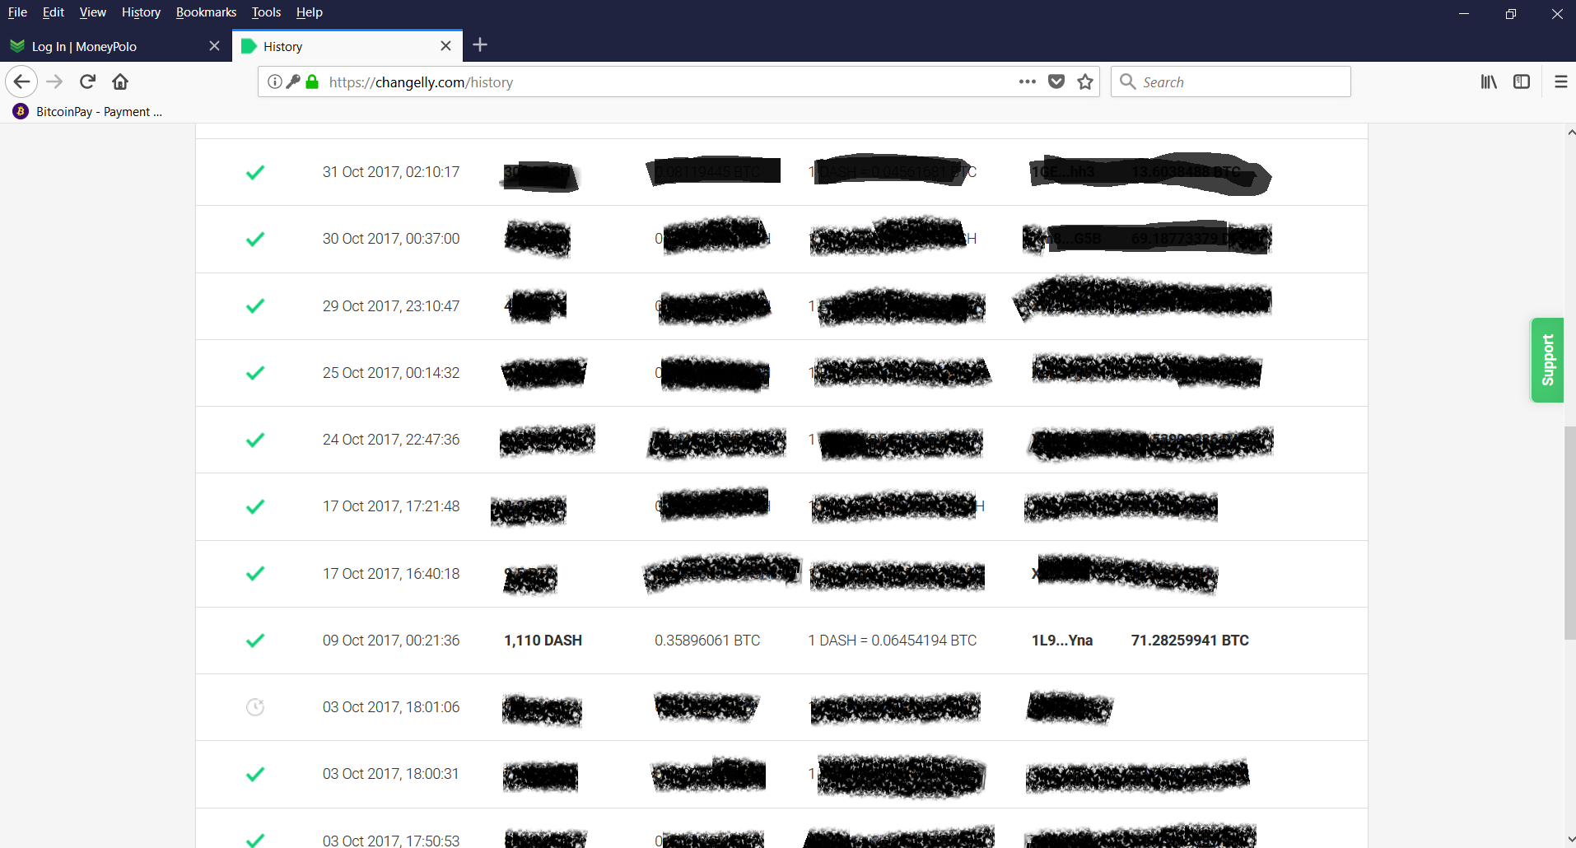Click the date 30 Oct 2017, 00:37:00
Screen dimensions: 1576x848
pyautogui.click(x=391, y=239)
